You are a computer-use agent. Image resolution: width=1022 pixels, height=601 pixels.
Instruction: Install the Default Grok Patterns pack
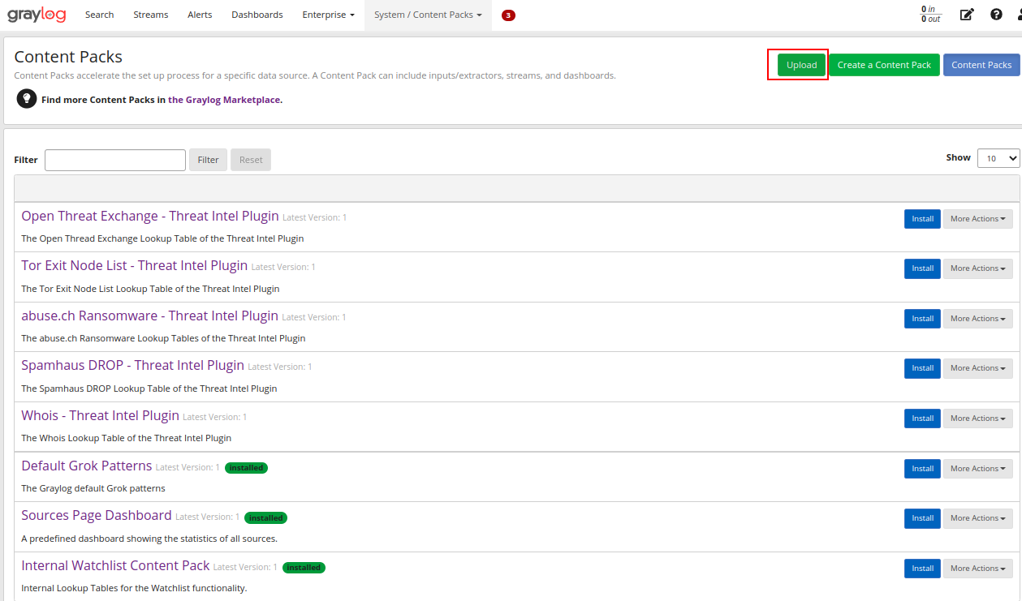922,469
